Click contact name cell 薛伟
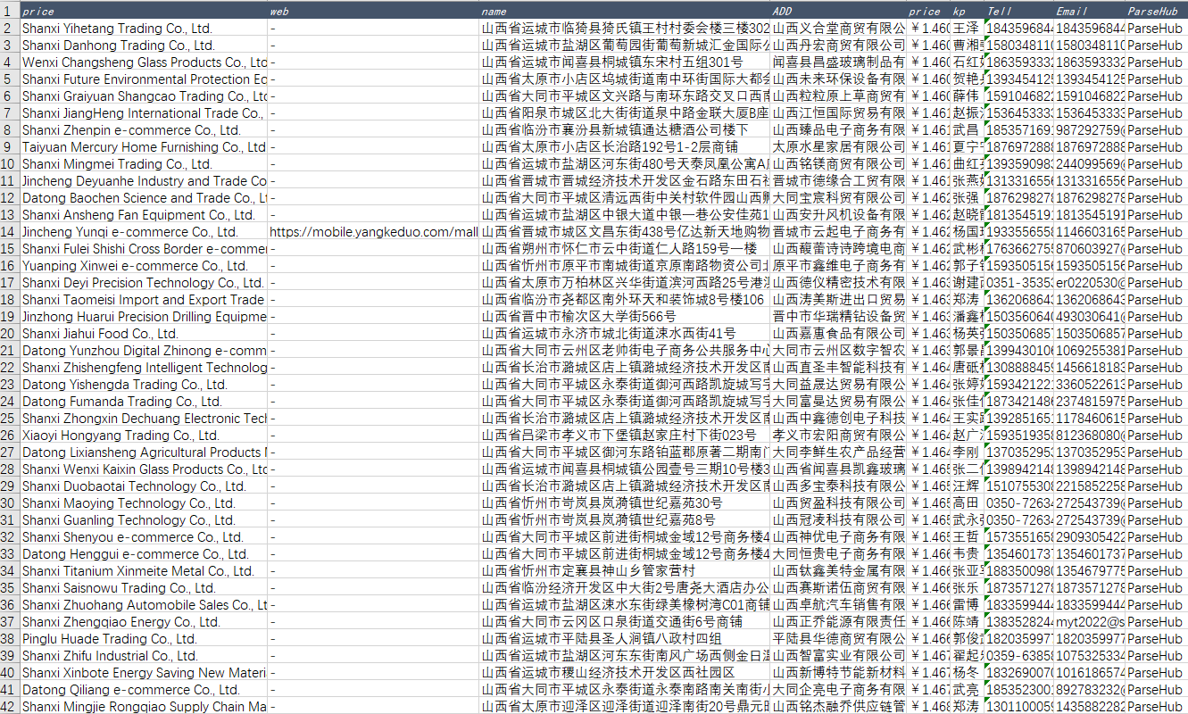This screenshot has width=1188, height=714. coord(968,96)
